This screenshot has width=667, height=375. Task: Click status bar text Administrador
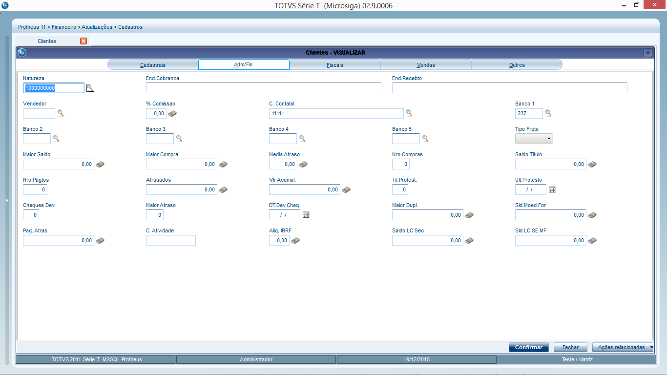pos(256,359)
